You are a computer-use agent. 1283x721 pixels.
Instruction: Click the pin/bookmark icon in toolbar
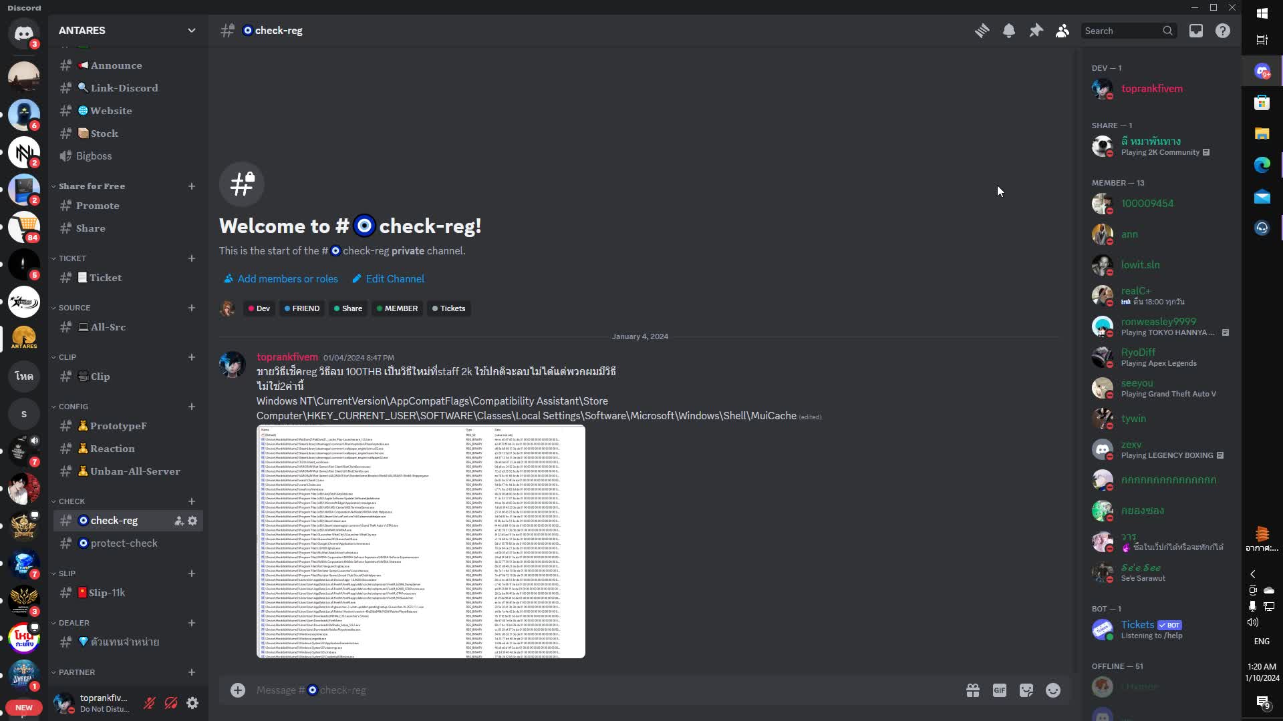[x=1036, y=31]
